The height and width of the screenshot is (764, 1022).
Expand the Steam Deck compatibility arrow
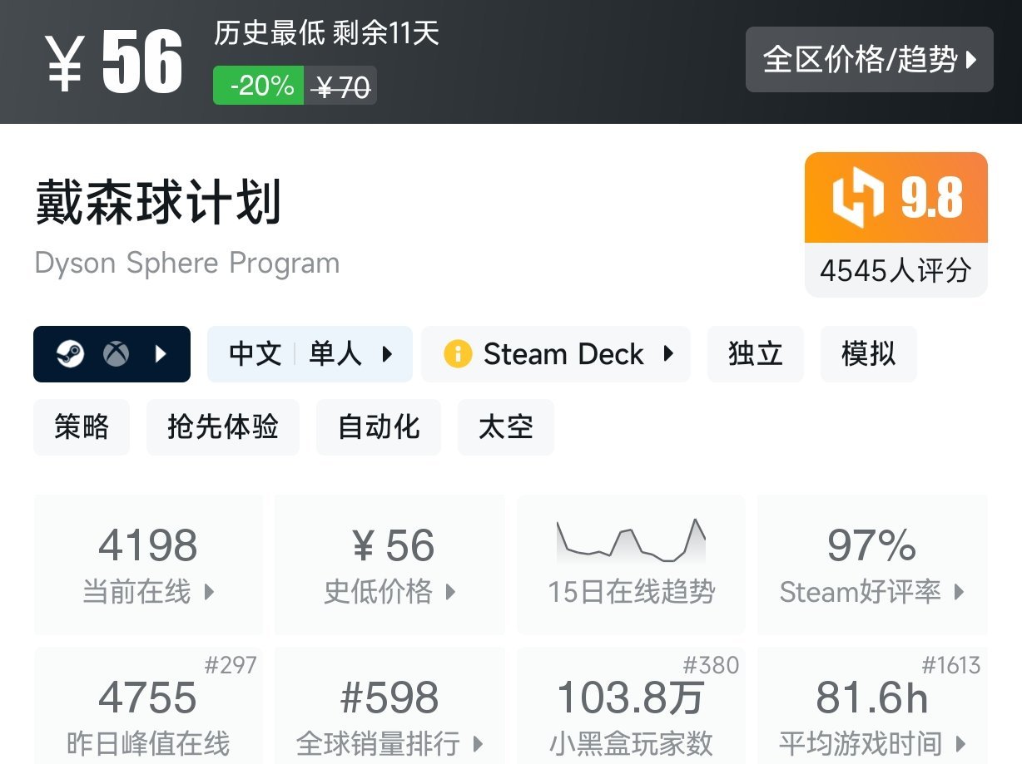(x=668, y=354)
